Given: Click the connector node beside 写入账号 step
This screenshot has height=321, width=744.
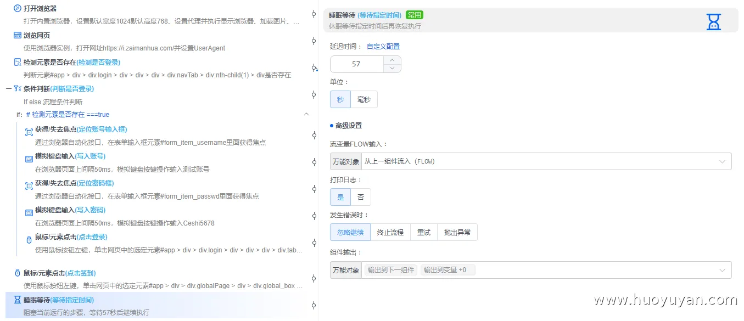Looking at the screenshot, I should click(x=314, y=162).
